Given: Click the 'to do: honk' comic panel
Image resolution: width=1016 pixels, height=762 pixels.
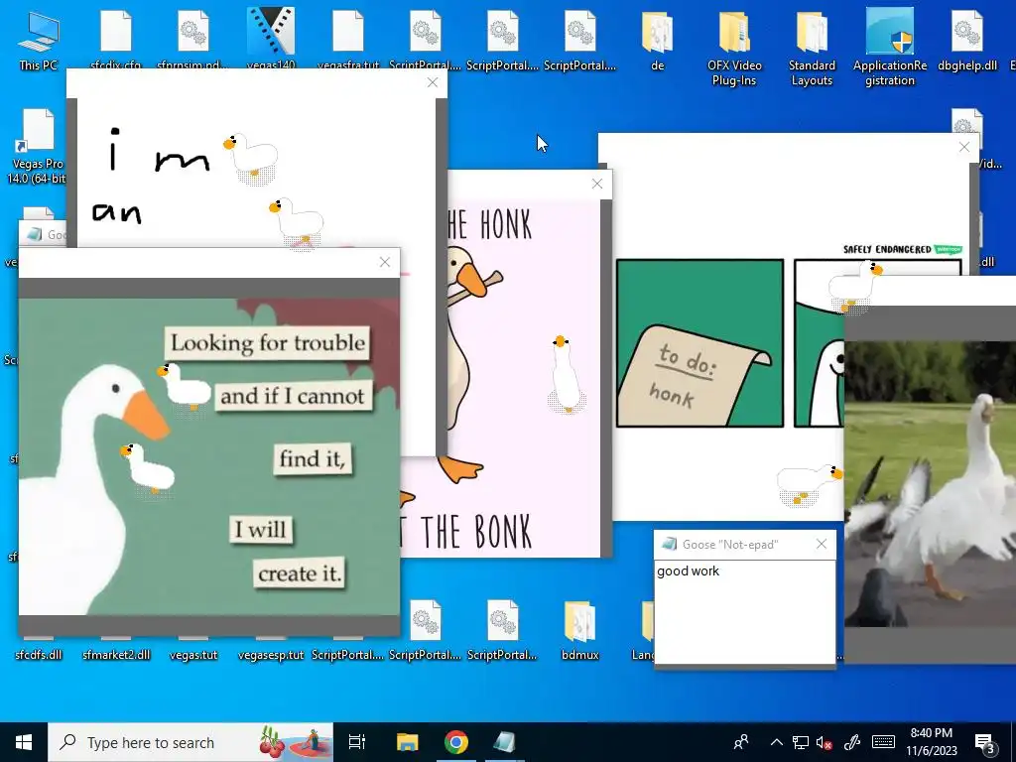Looking at the screenshot, I should click(699, 343).
